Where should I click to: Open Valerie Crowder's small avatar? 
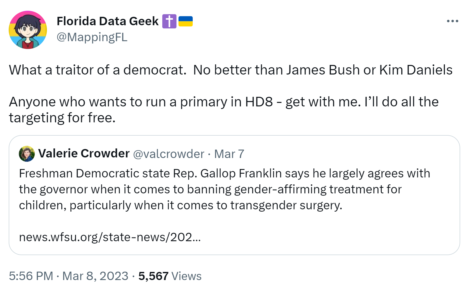click(x=27, y=154)
